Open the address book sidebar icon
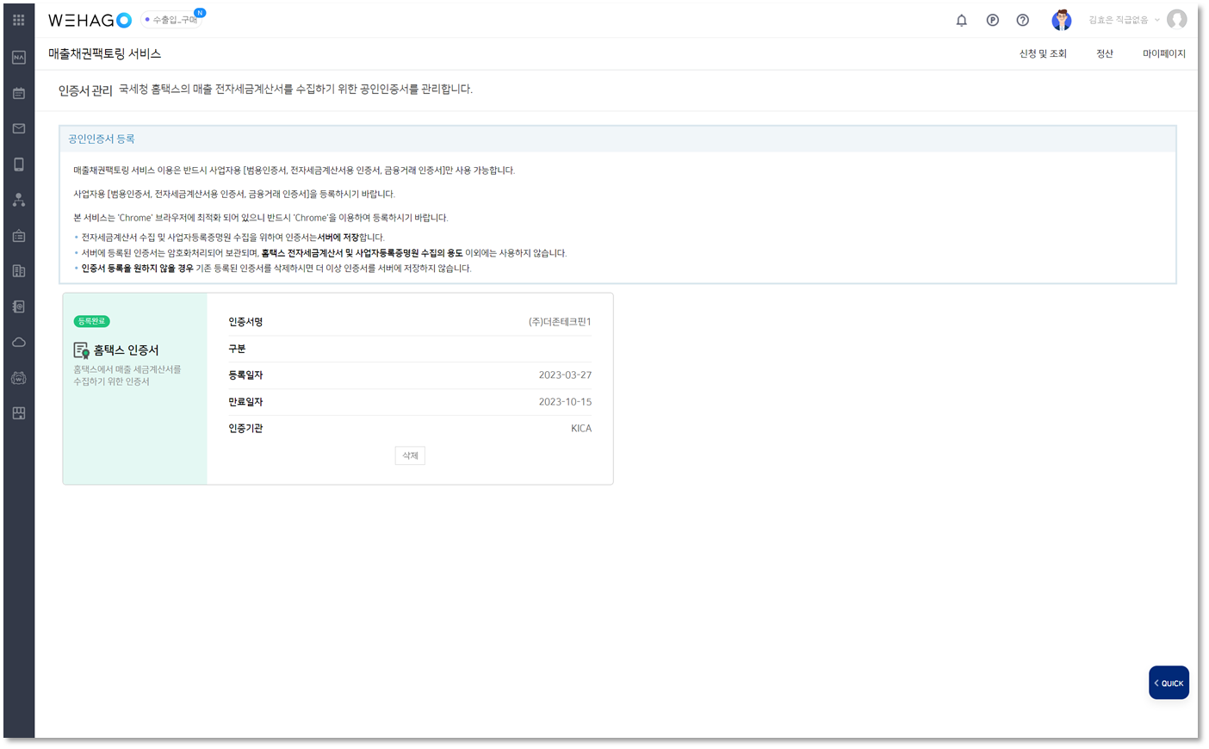Image resolution: width=1209 pixels, height=749 pixels. 18,306
